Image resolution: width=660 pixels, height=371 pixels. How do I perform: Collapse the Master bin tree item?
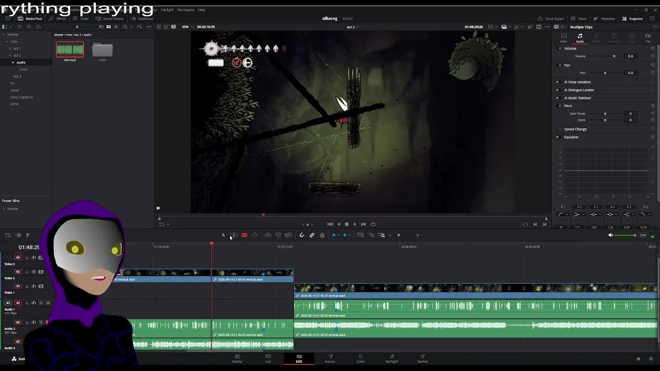point(4,35)
